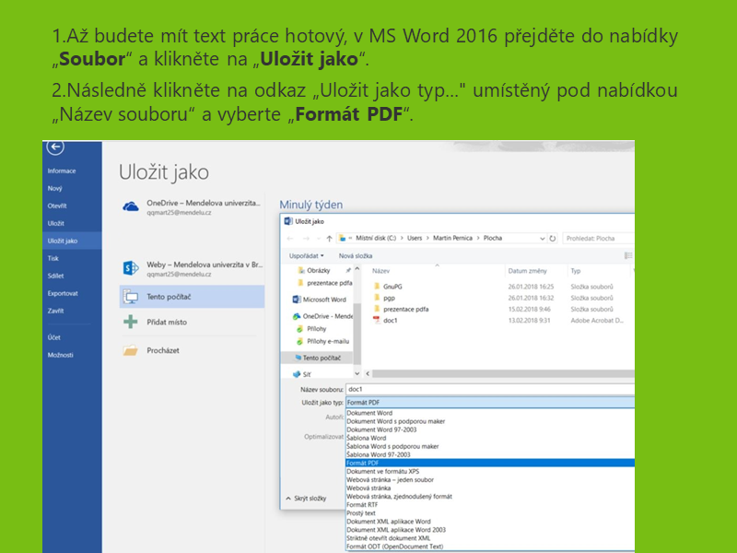
Task: Collapse folders with Skrýt složky
Action: pyautogui.click(x=308, y=498)
